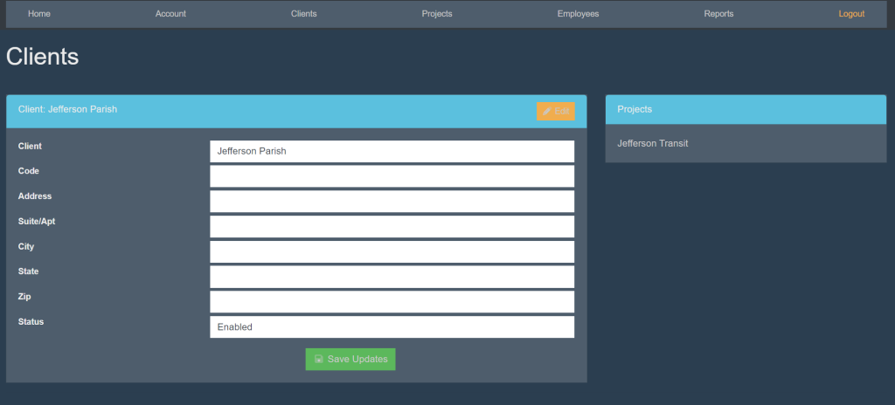Open the Status field showing Enabled
The height and width of the screenshot is (405, 895).
392,327
